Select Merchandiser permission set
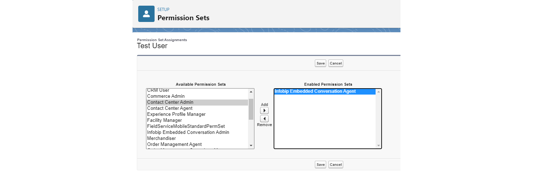The height and width of the screenshot is (187, 533). point(197,138)
